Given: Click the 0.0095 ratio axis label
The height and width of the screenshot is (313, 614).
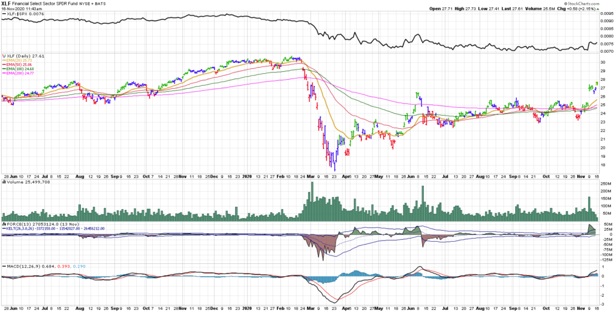Looking at the screenshot, I should (x=606, y=14).
